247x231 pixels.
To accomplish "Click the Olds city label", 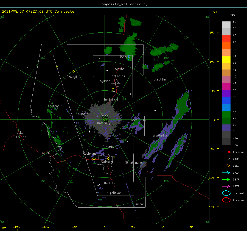I will (105, 114).
